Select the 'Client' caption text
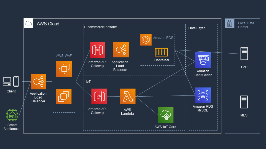 click(11, 91)
